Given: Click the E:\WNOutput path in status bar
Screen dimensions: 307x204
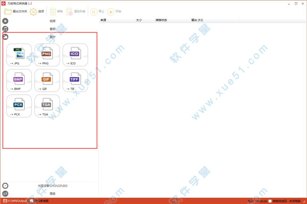Looking at the screenshot, I should (17, 201).
